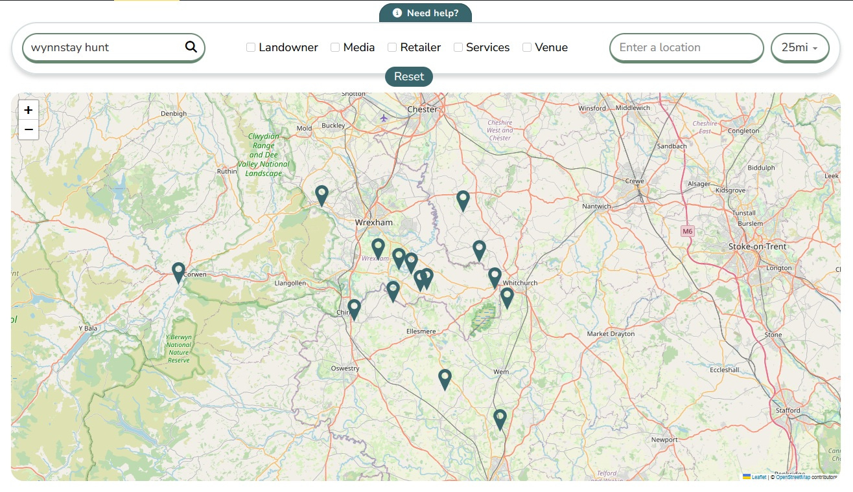Select the map pin west of Wem
This screenshot has width=853, height=492.
pyautogui.click(x=445, y=379)
